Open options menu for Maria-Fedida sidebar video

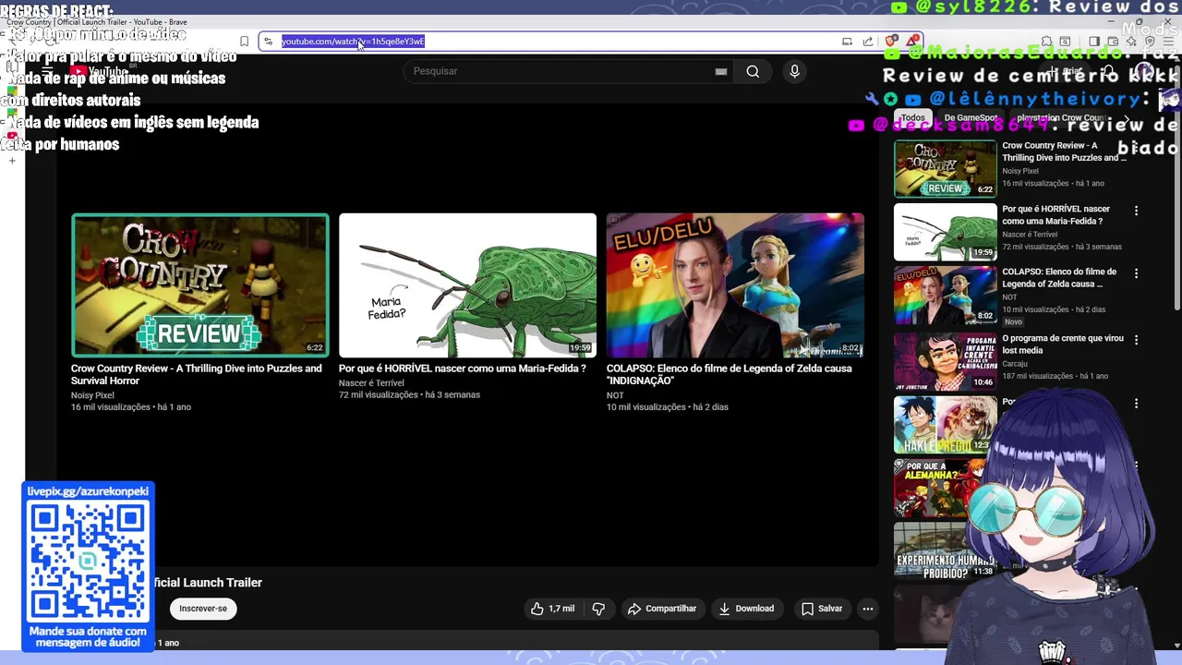coord(1136,211)
